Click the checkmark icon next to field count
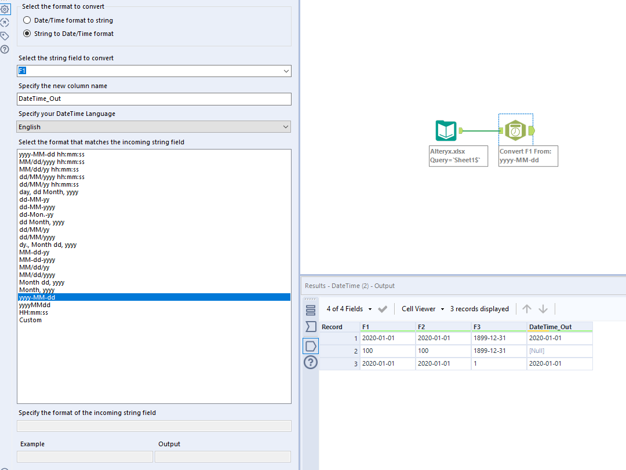The width and height of the screenshot is (626, 470). pos(382,309)
